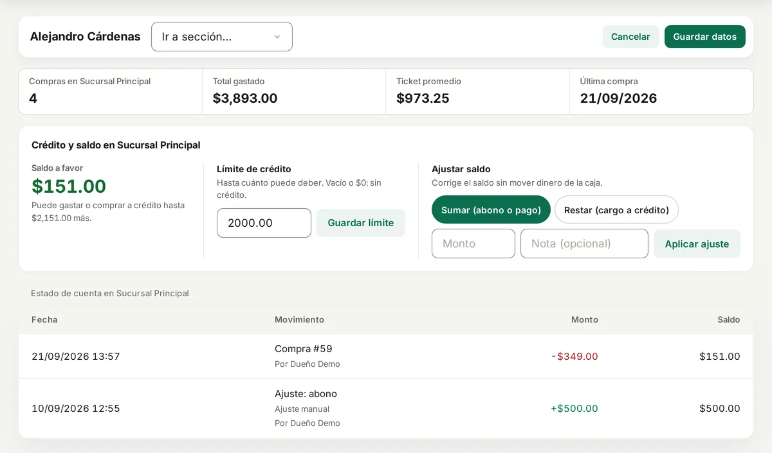Image resolution: width=772 pixels, height=453 pixels.
Task: Select Sumar (abono o pago) option
Action: [491, 209]
